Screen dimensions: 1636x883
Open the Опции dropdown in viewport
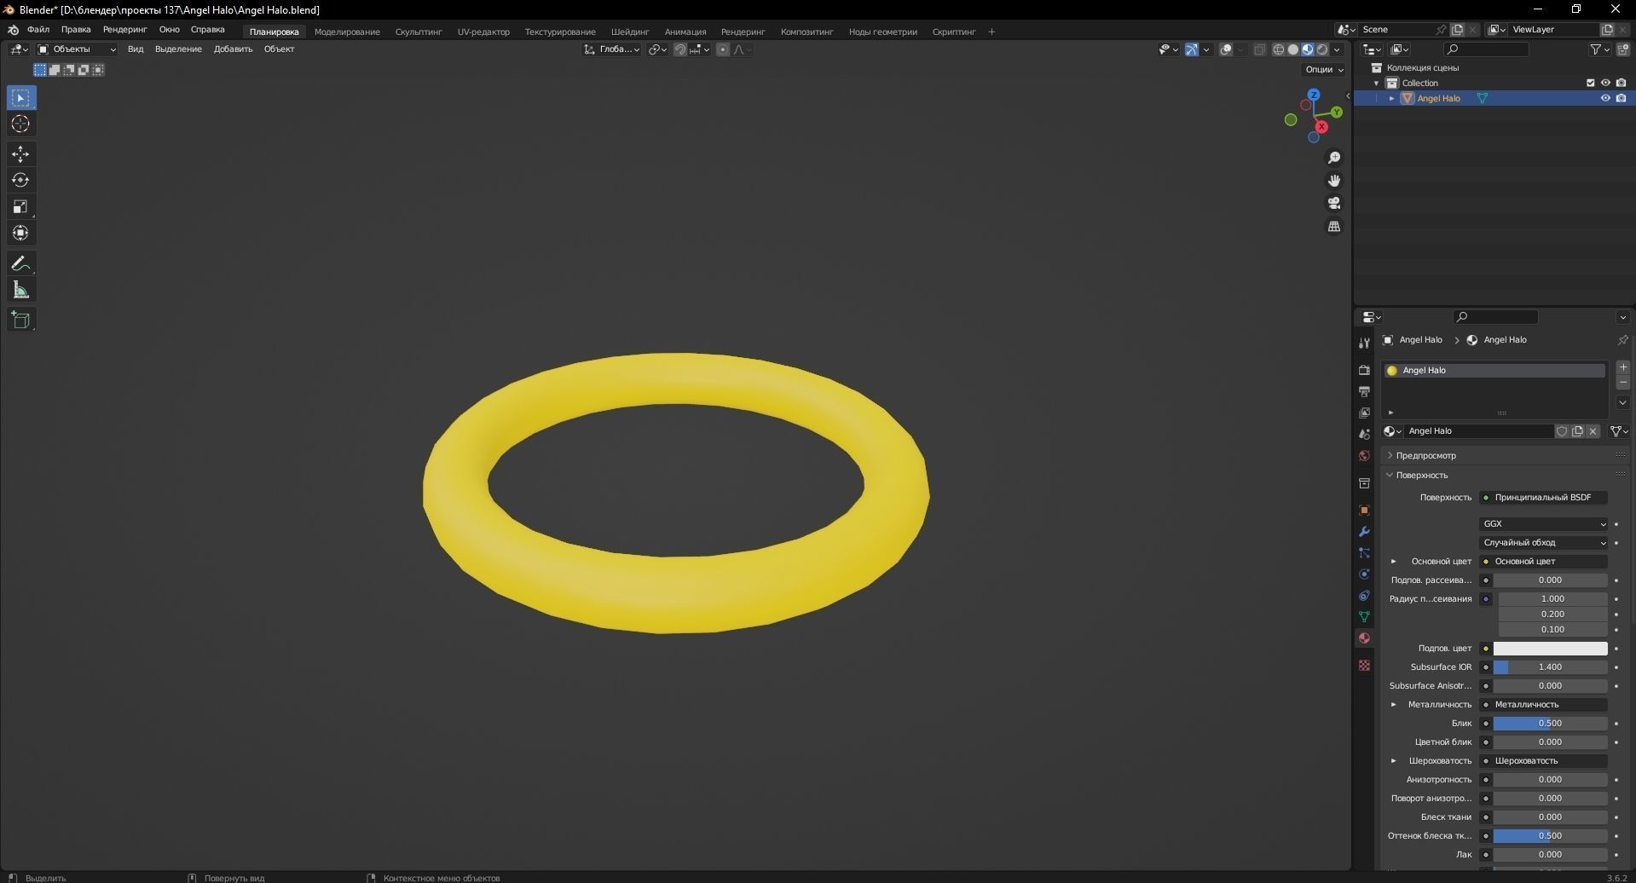[1324, 70]
